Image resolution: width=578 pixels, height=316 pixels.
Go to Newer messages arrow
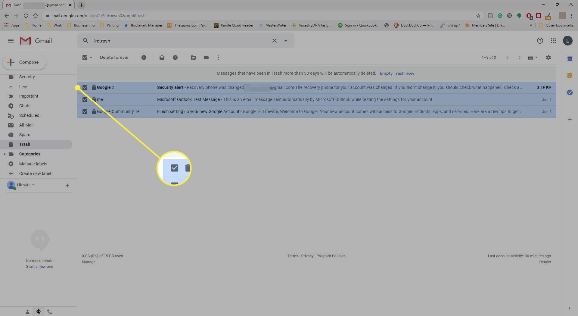[x=508, y=58]
